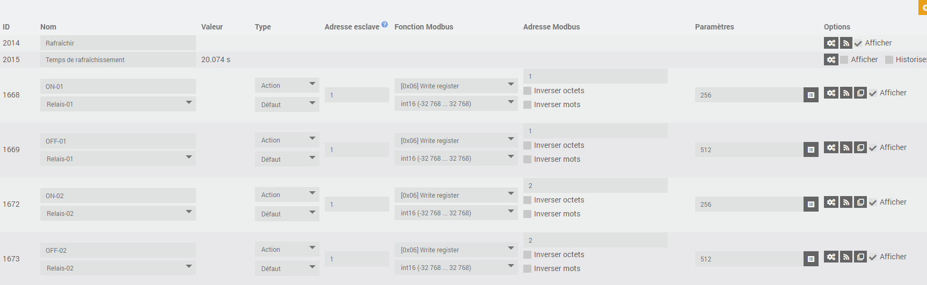927x285 pixels.
Task: Duplicate command 1672 using the copy icon
Action: [x=860, y=202]
